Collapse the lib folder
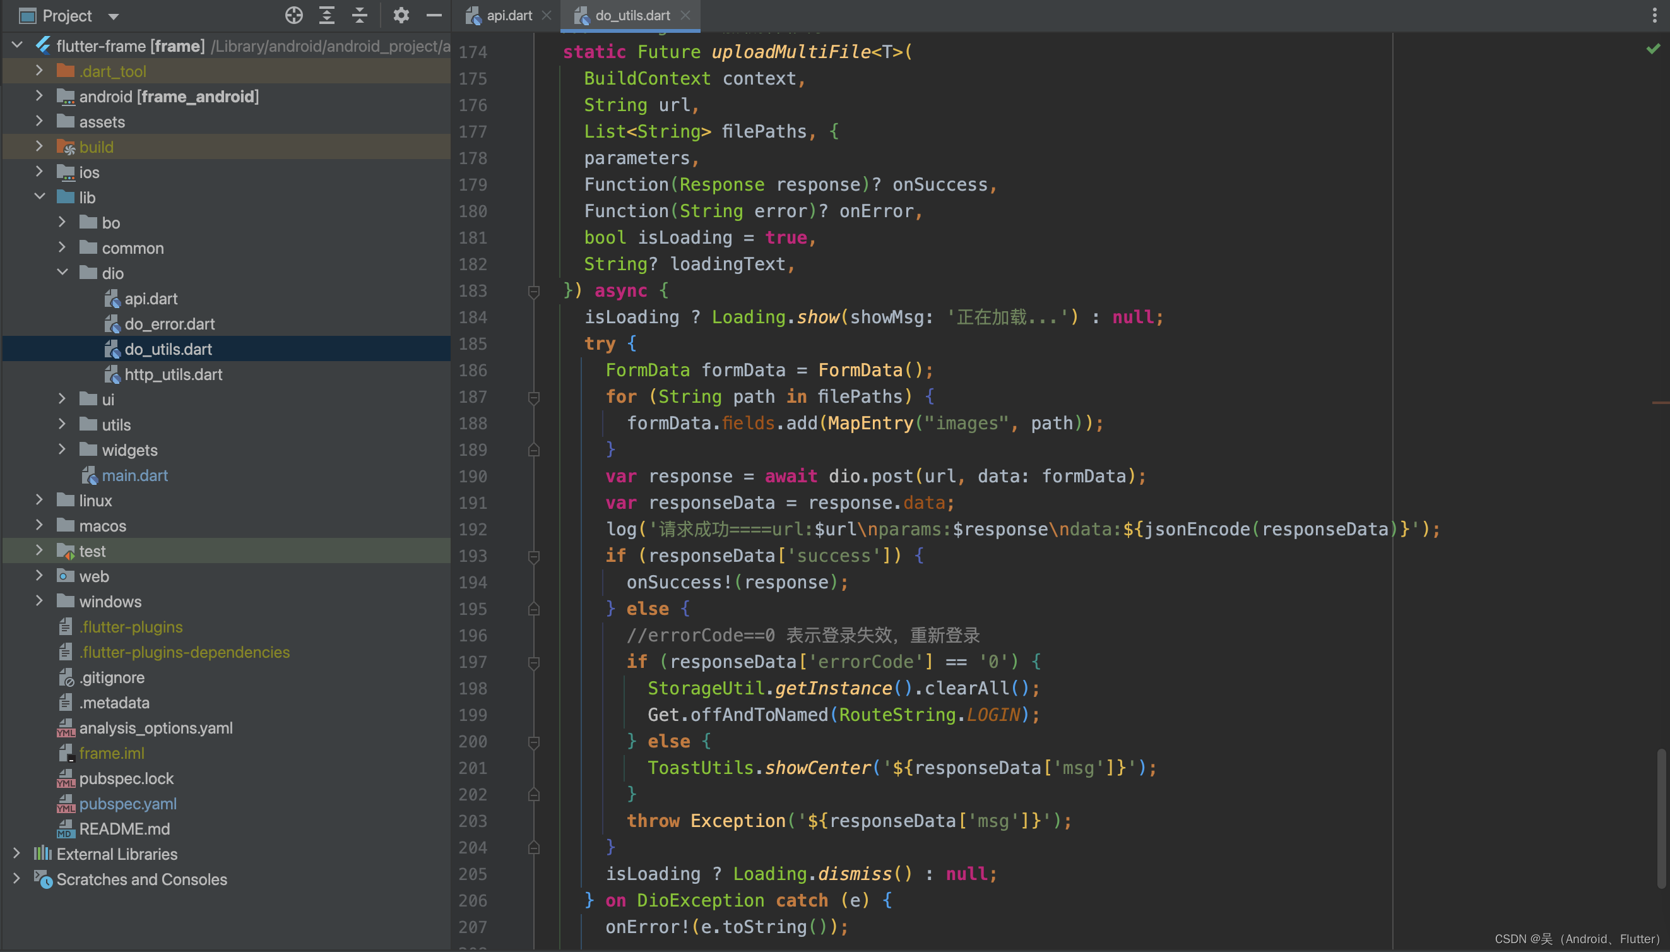 (x=39, y=196)
